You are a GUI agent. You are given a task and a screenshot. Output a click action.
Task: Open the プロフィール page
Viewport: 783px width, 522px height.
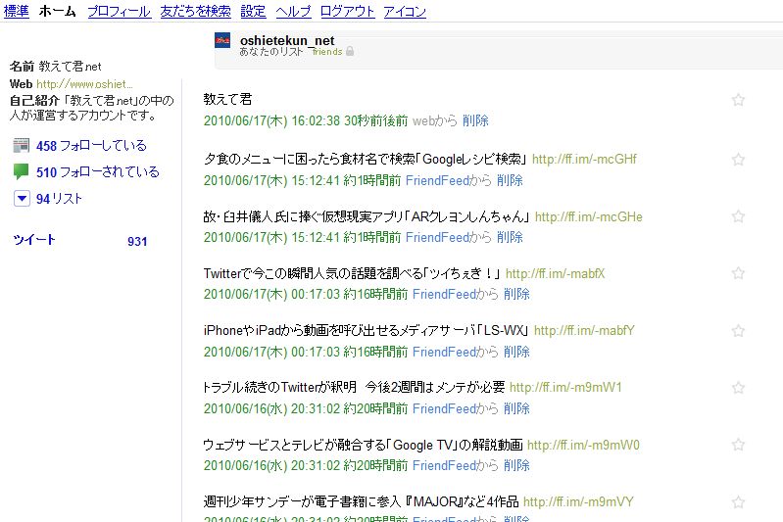pyautogui.click(x=119, y=11)
